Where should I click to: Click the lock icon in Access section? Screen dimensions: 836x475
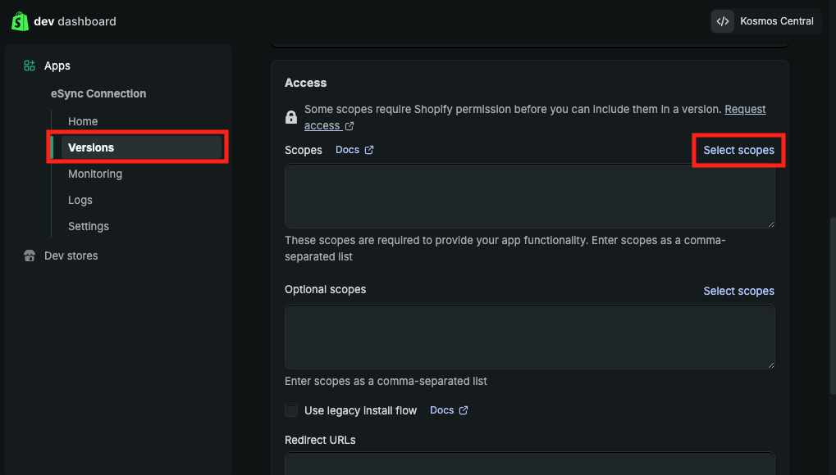click(x=291, y=117)
